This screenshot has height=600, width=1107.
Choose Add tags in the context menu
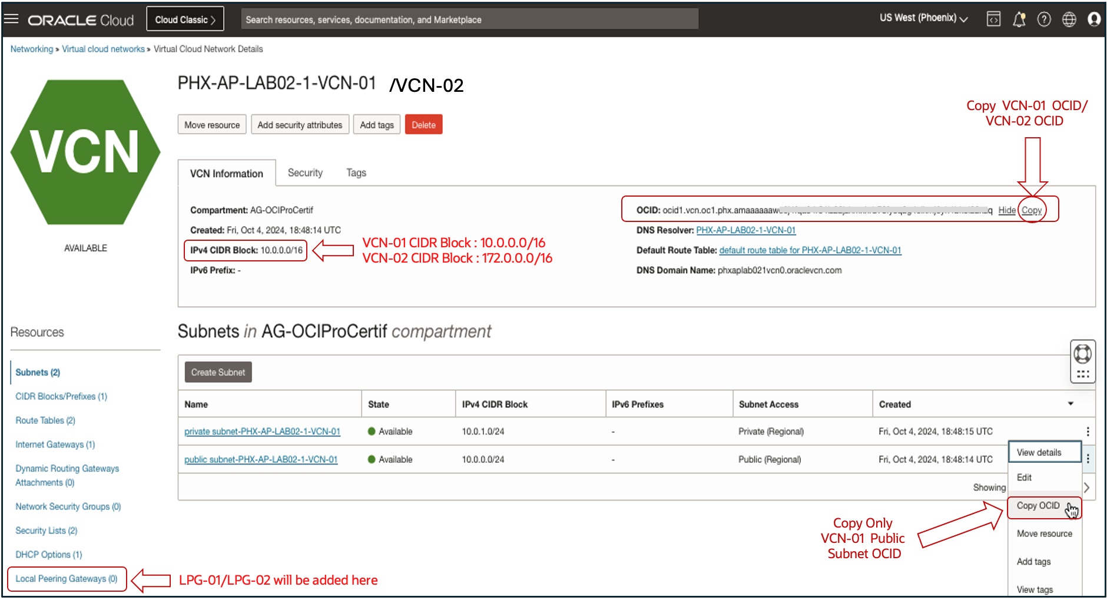[1045, 562]
